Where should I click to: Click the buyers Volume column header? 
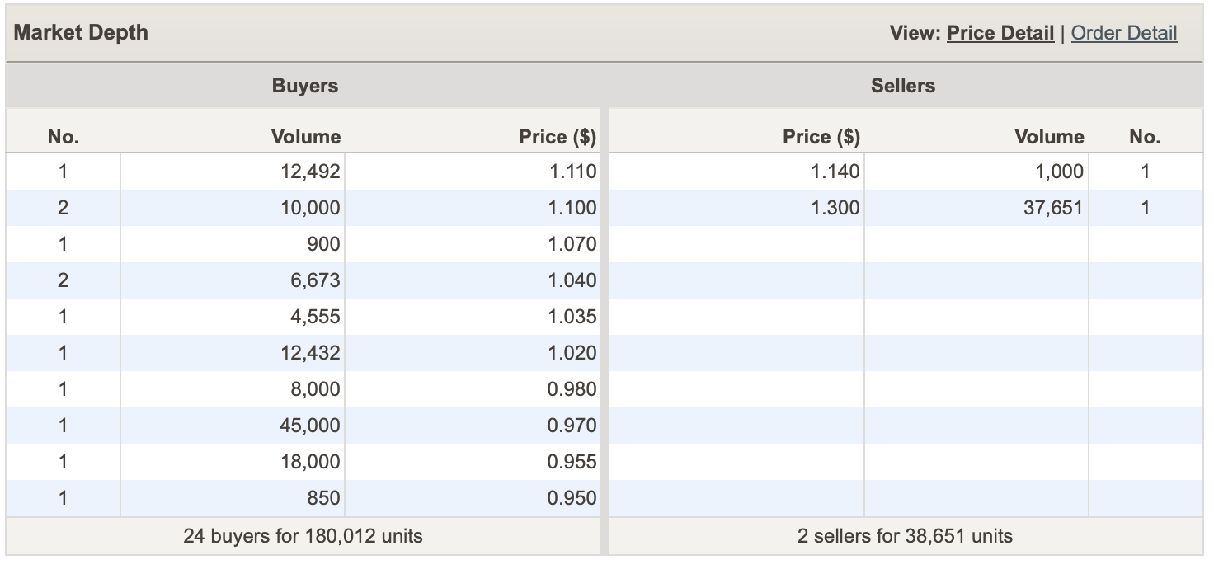(305, 137)
